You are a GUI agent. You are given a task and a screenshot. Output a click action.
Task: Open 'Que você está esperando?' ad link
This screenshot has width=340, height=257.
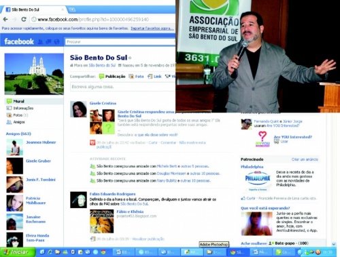click(x=265, y=208)
